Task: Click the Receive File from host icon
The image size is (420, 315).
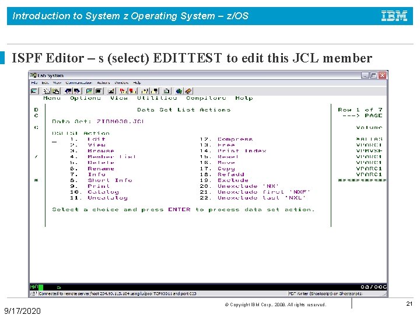Action: [77, 91]
